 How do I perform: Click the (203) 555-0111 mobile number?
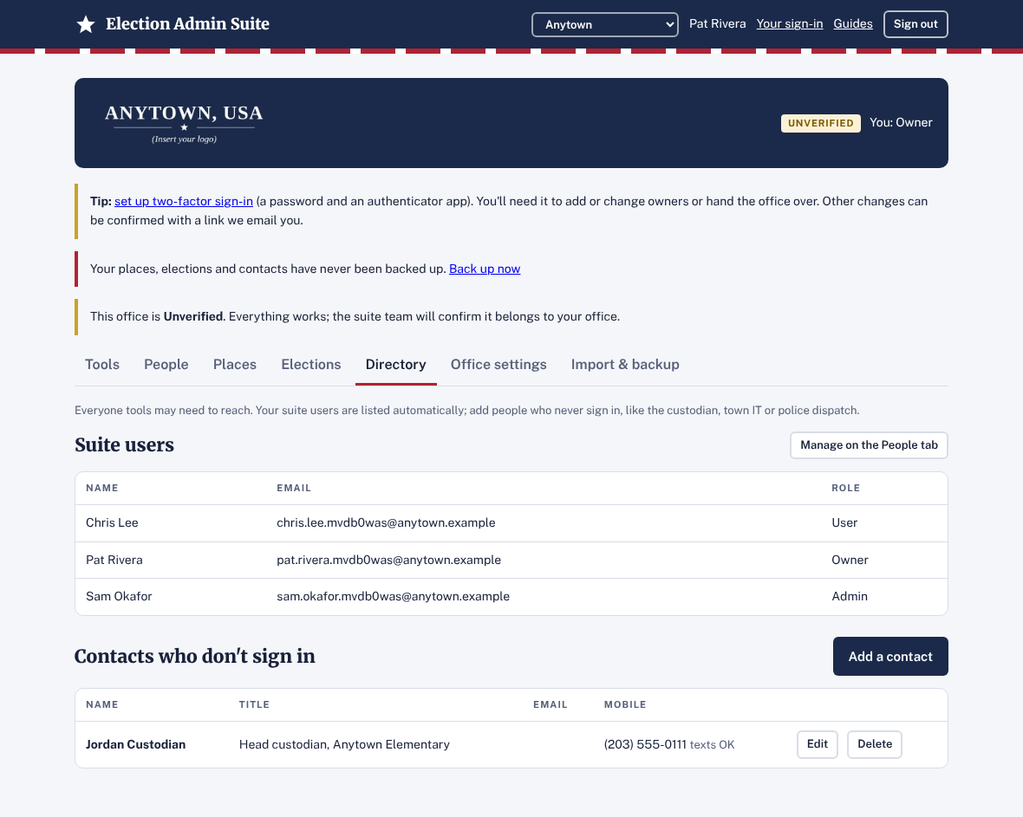[645, 744]
